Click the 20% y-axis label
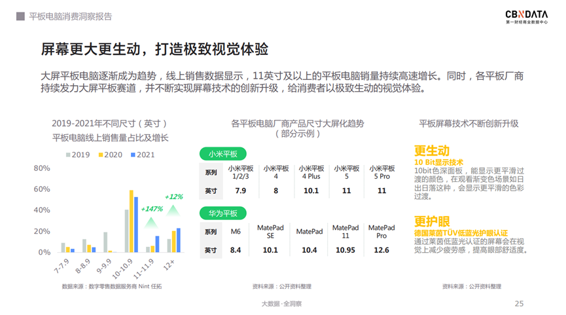Screen dimensions: 566x315 pyautogui.click(x=42, y=231)
